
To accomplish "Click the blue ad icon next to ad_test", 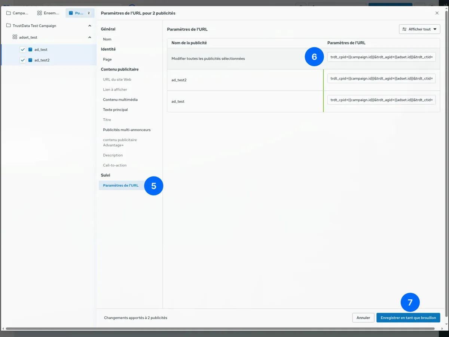I will click(x=30, y=49).
